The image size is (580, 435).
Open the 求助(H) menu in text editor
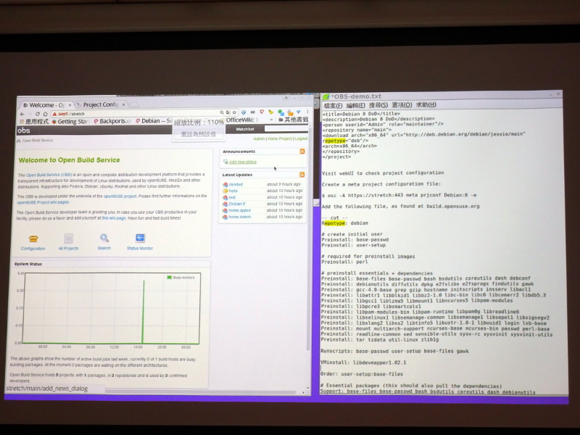[426, 105]
